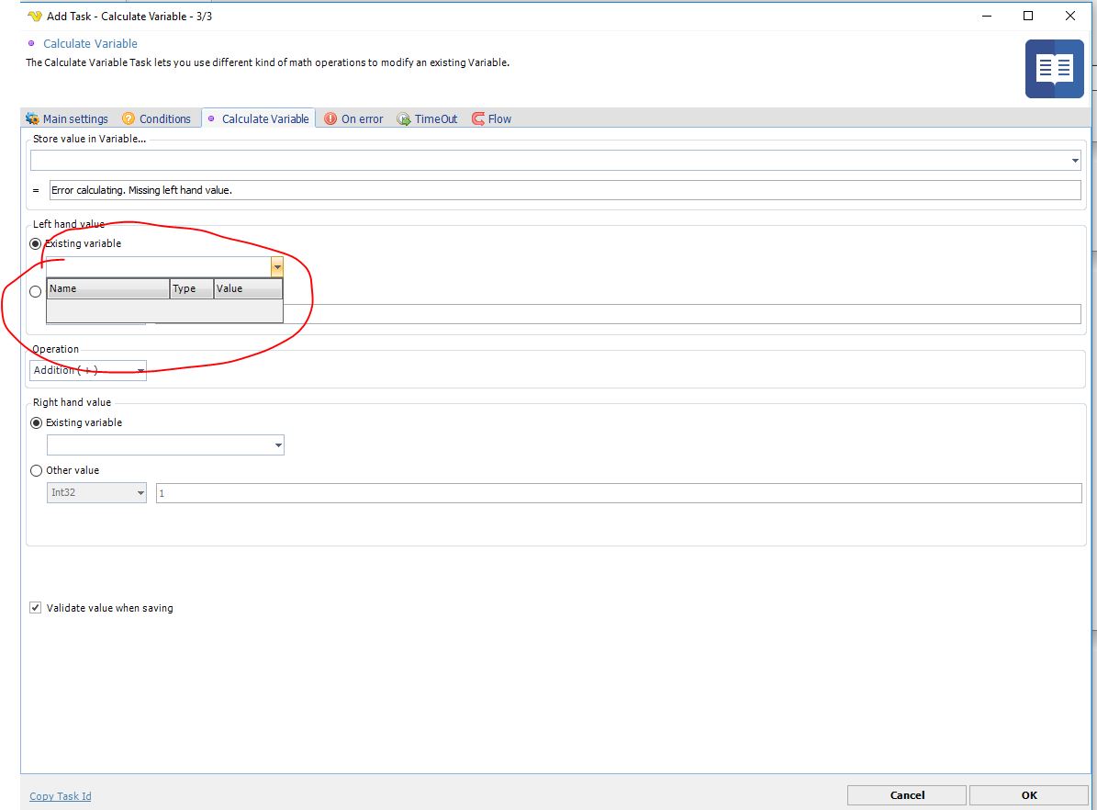The width and height of the screenshot is (1097, 810).
Task: Click the purple Calculate Variable tab icon
Action: (212, 119)
